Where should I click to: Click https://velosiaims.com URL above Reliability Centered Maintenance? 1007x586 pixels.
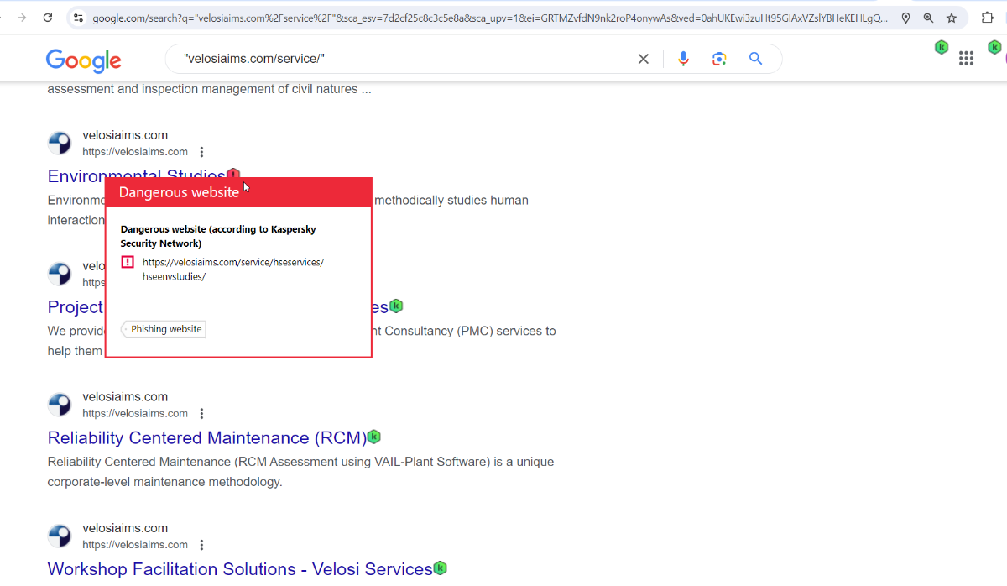[135, 413]
